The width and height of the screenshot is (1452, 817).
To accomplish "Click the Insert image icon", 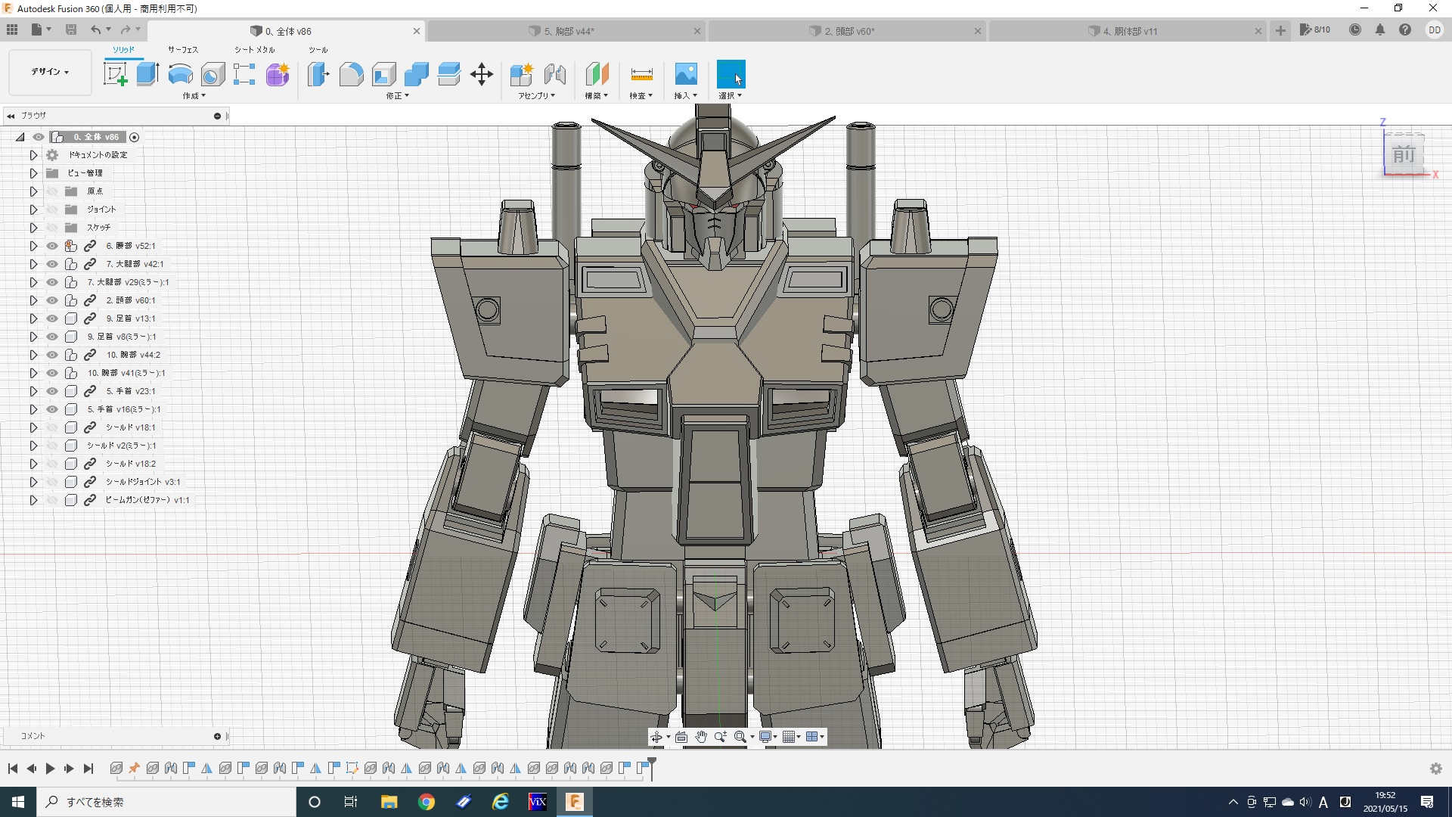I will coord(685,74).
